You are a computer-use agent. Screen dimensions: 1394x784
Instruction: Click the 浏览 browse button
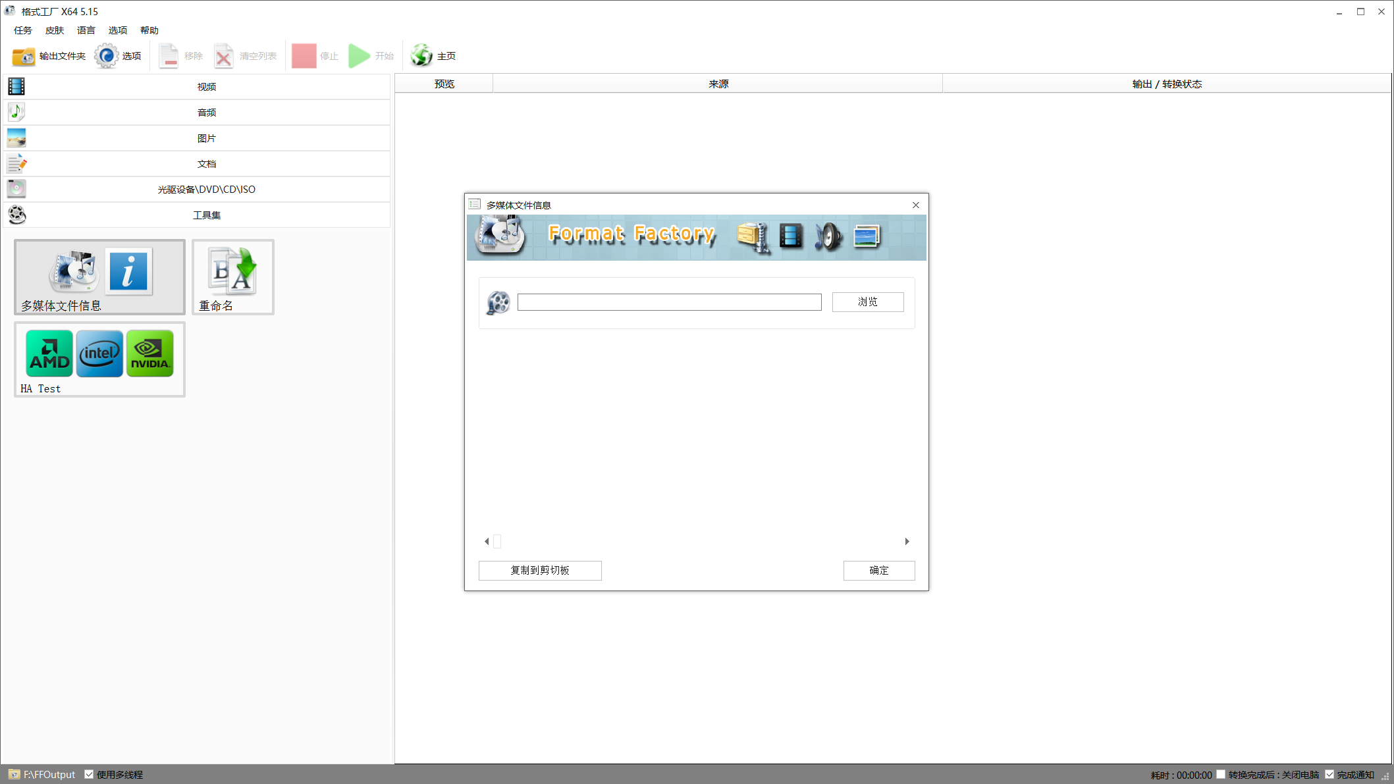(x=868, y=302)
